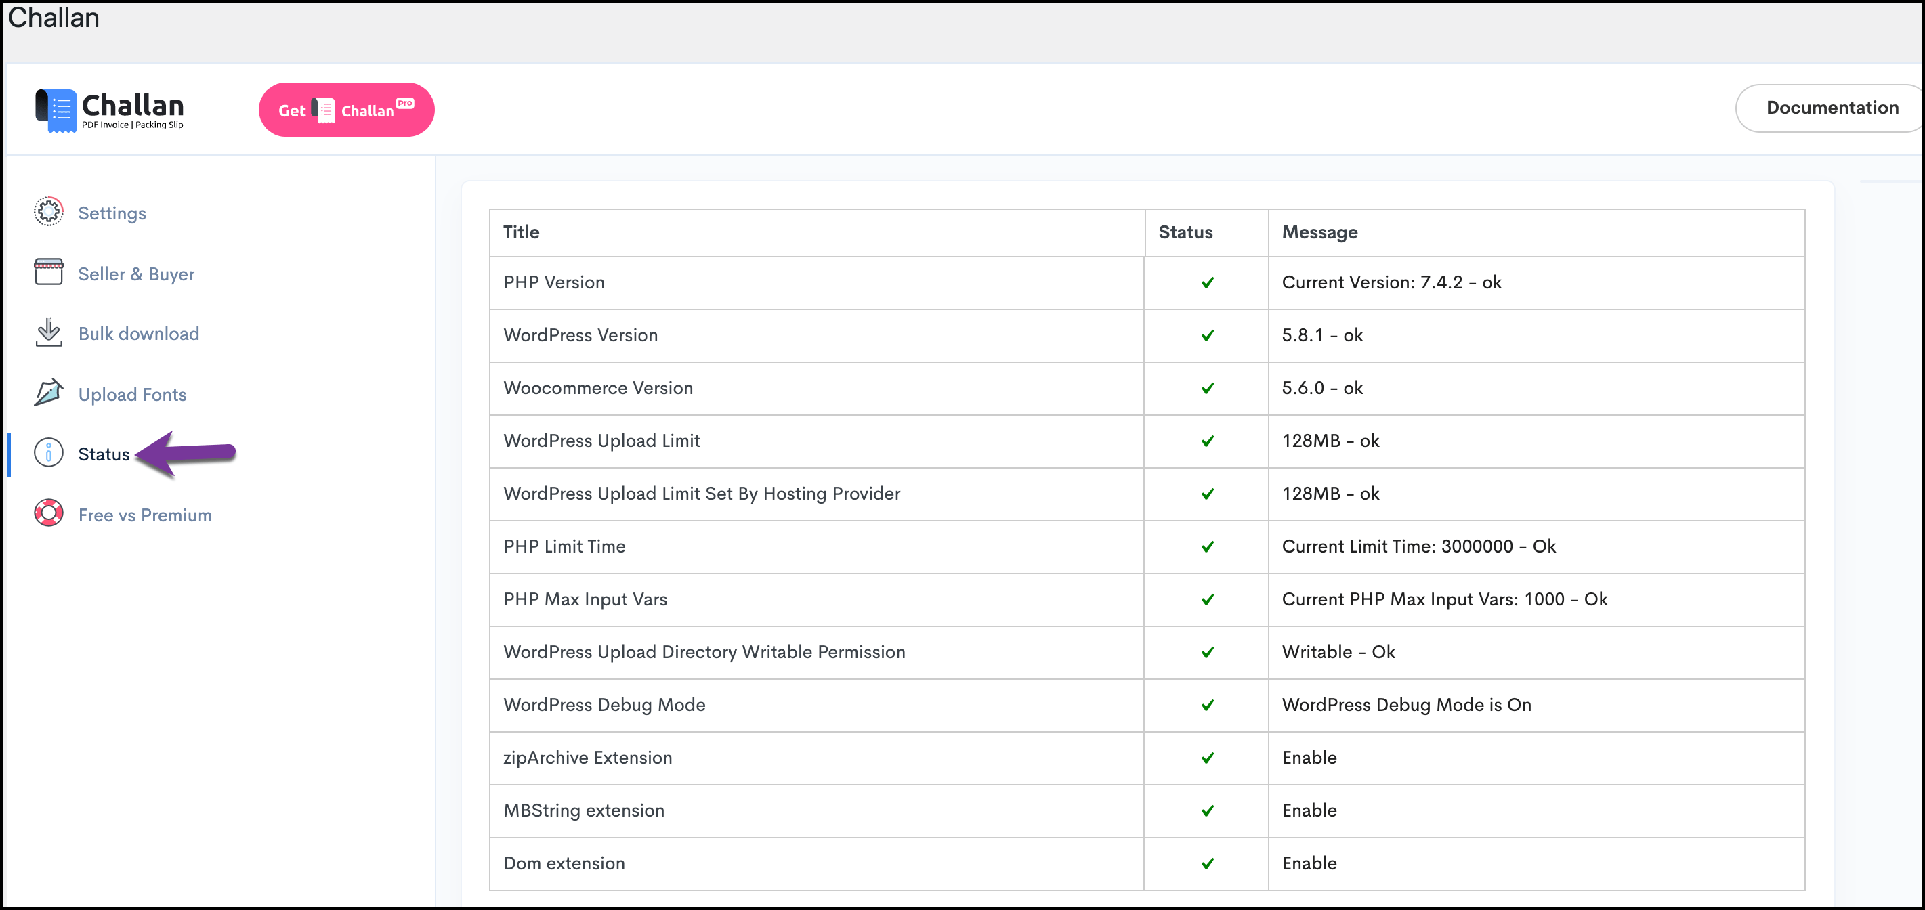
Task: Click the Title column header
Action: pyautogui.click(x=521, y=232)
